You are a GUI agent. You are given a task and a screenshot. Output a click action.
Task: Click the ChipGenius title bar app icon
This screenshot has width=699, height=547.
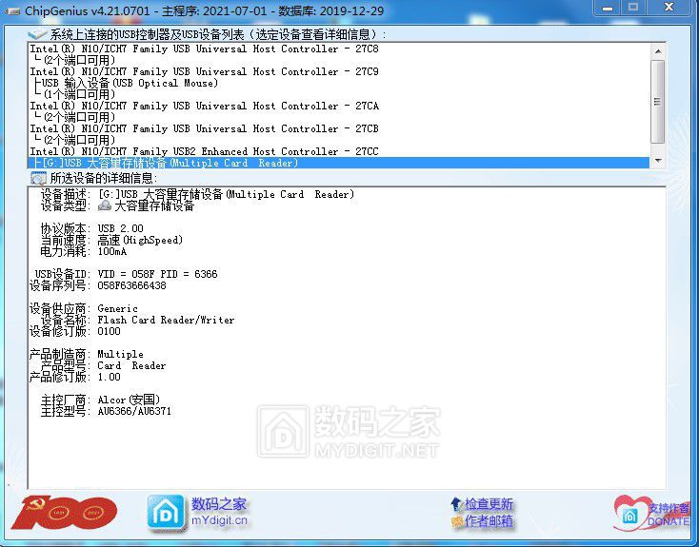pos(11,11)
